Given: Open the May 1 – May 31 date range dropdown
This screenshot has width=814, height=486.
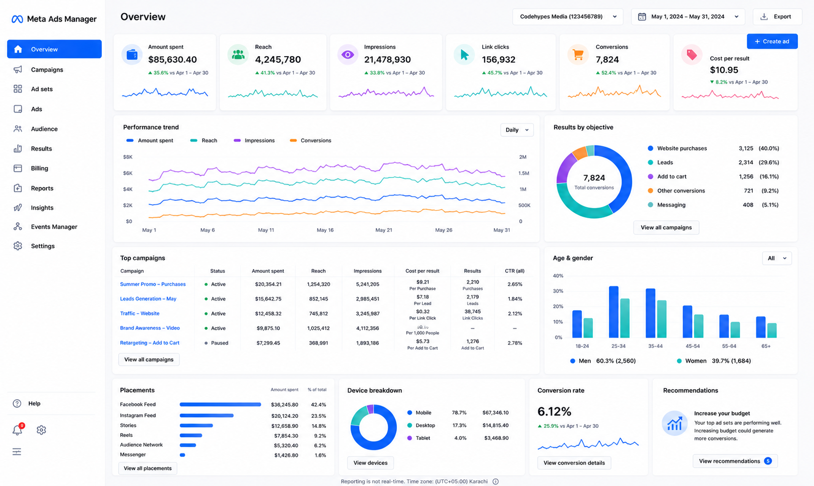Looking at the screenshot, I should coord(688,17).
